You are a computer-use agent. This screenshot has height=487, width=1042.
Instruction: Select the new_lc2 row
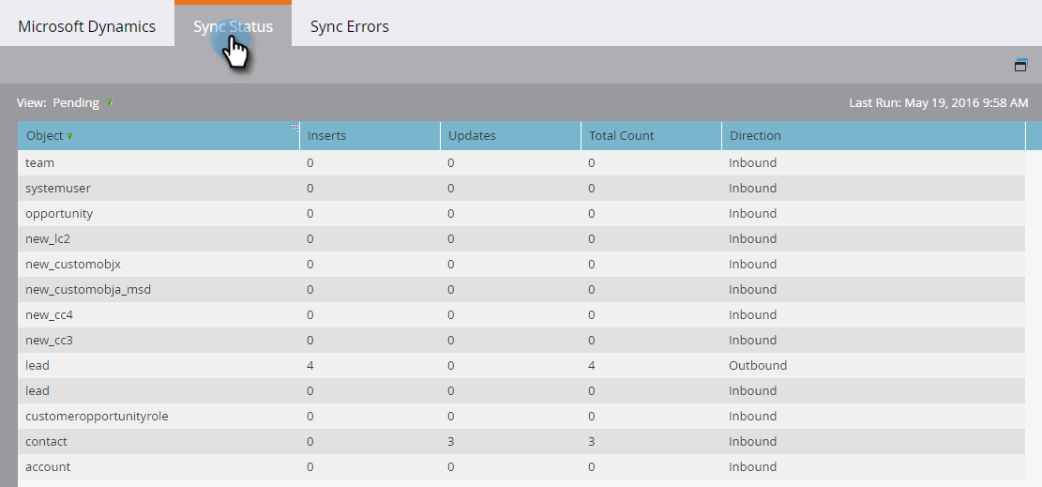[521, 239]
